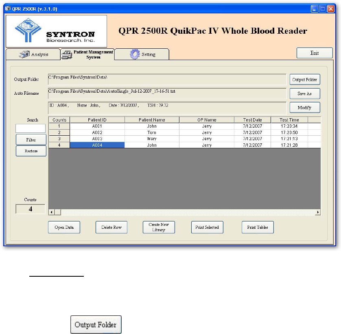Click the gear icon on Setting tab

135,54
